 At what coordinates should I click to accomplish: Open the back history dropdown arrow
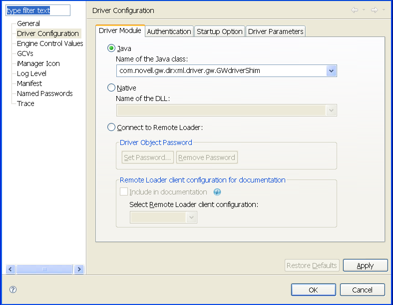364,10
